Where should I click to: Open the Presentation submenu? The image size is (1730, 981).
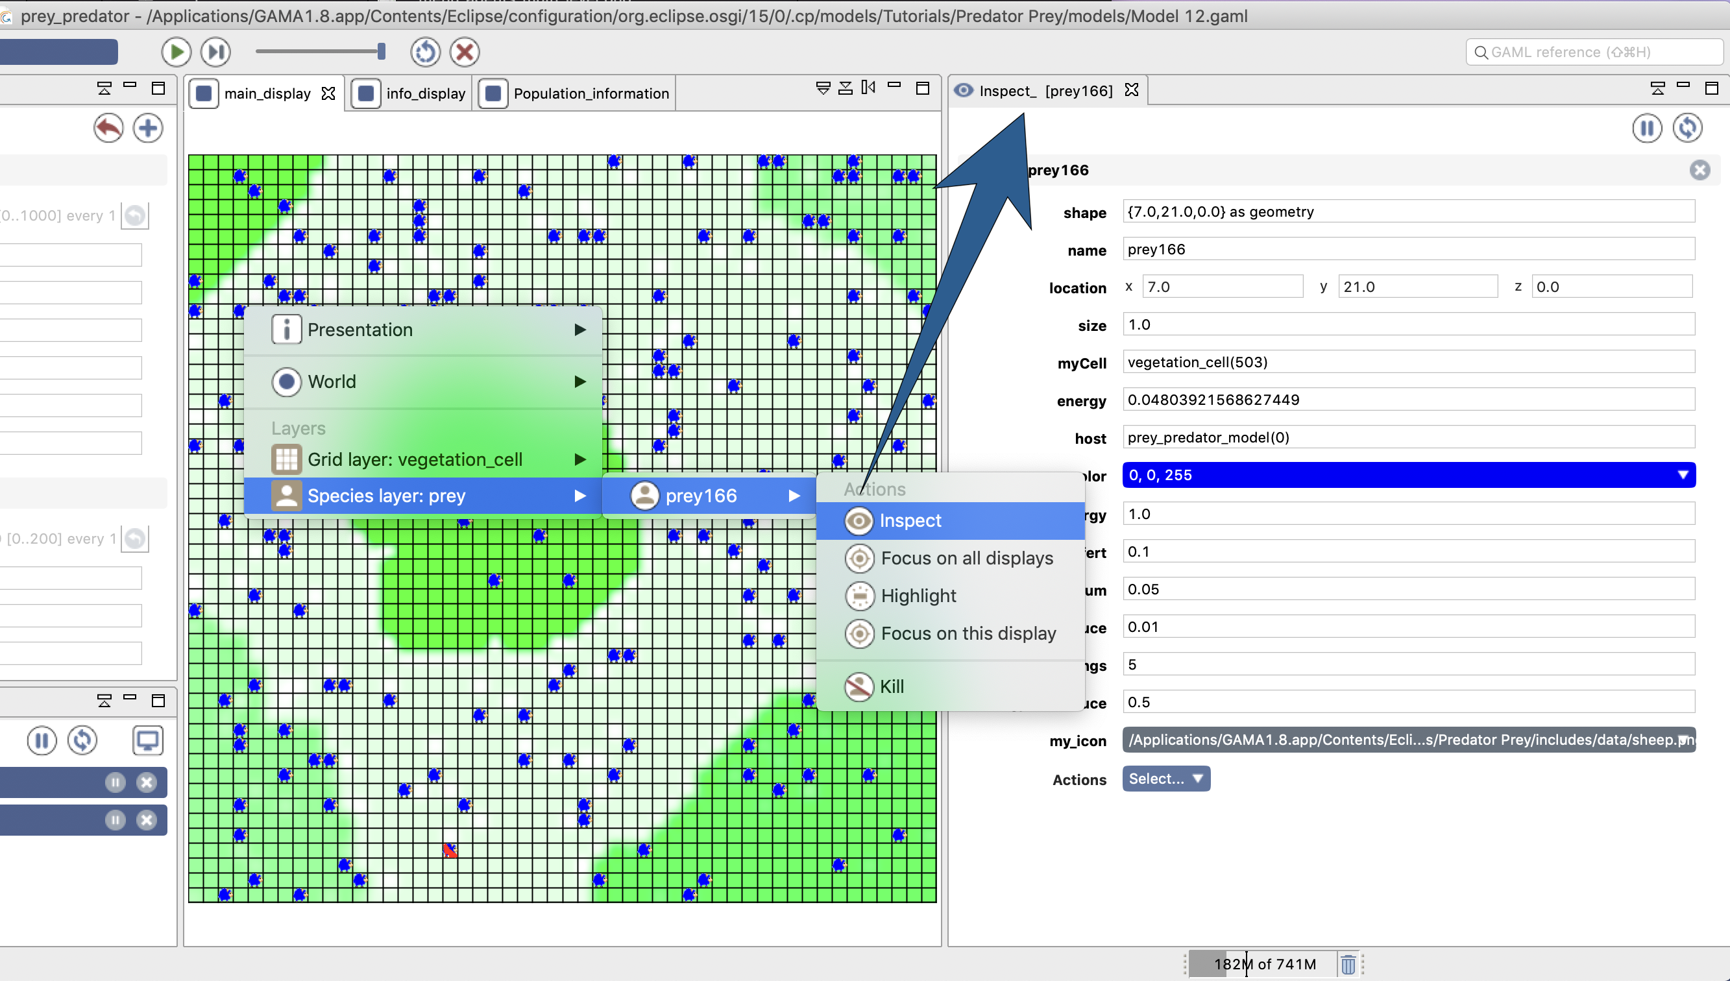coord(423,330)
